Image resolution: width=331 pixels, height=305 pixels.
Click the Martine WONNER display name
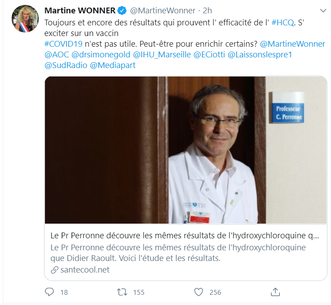click(x=80, y=11)
